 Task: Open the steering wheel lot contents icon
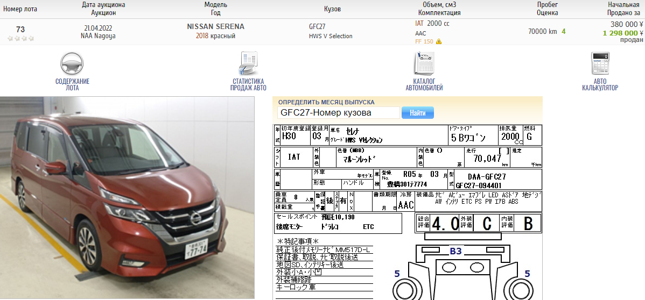tap(72, 63)
